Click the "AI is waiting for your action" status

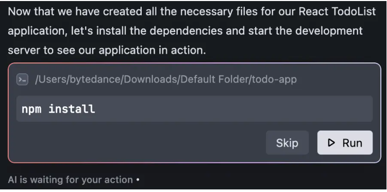(71, 180)
